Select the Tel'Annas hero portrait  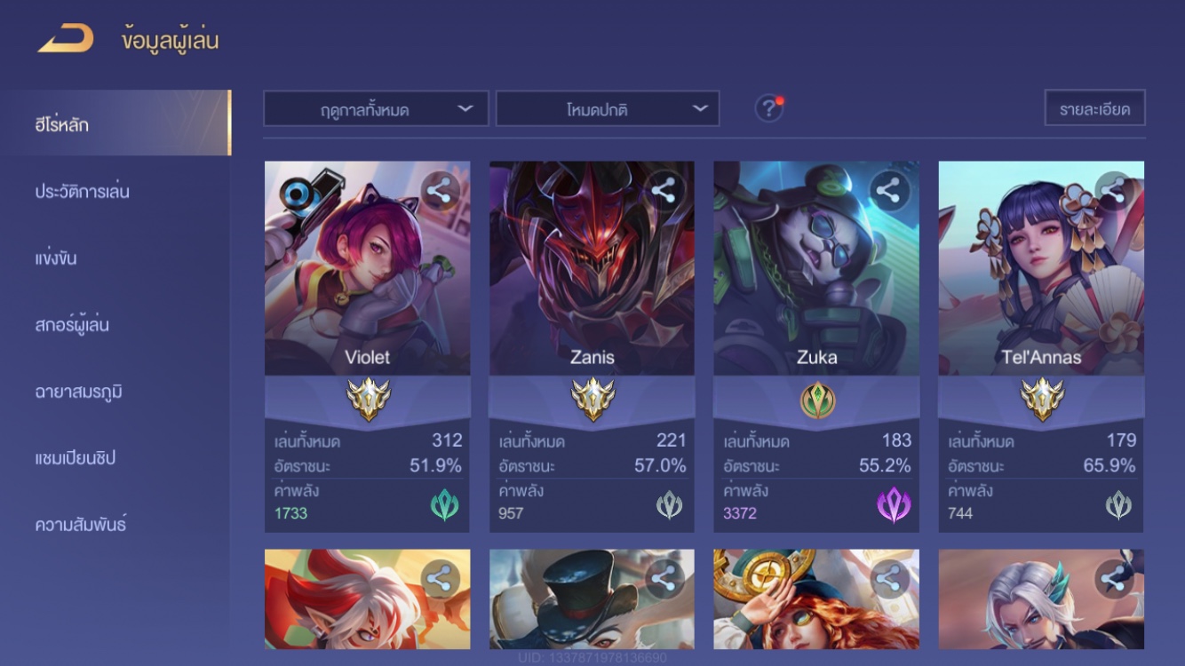point(1041,267)
